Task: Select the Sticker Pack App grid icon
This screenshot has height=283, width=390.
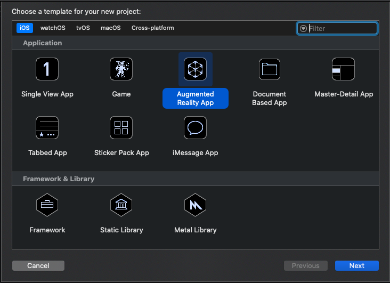Action: click(x=121, y=128)
